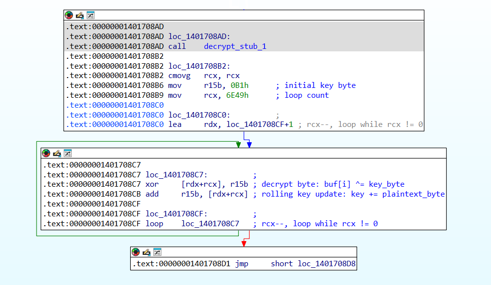Select label loc_1401708B2:

pos(199,66)
